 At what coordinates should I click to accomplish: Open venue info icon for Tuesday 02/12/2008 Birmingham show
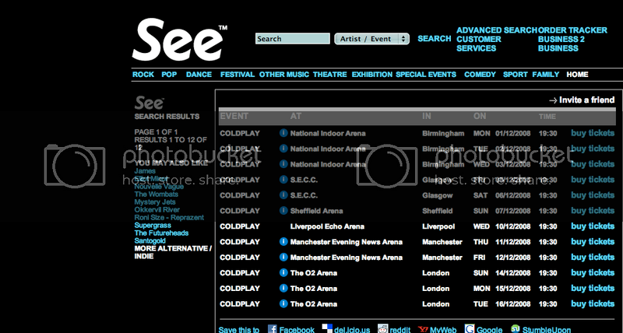pyautogui.click(x=283, y=149)
